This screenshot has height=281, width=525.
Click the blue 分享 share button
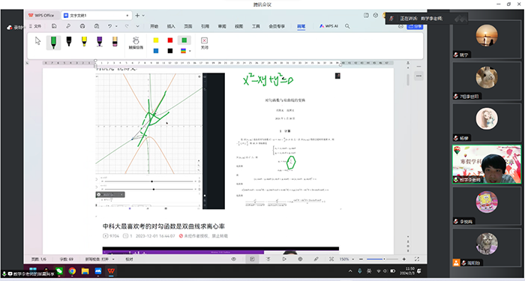tap(415, 26)
